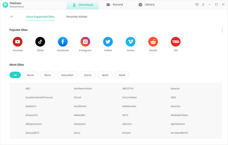This screenshot has width=228, height=145.
Task: Open the AdultSwim site entry
Action: tap(80, 106)
